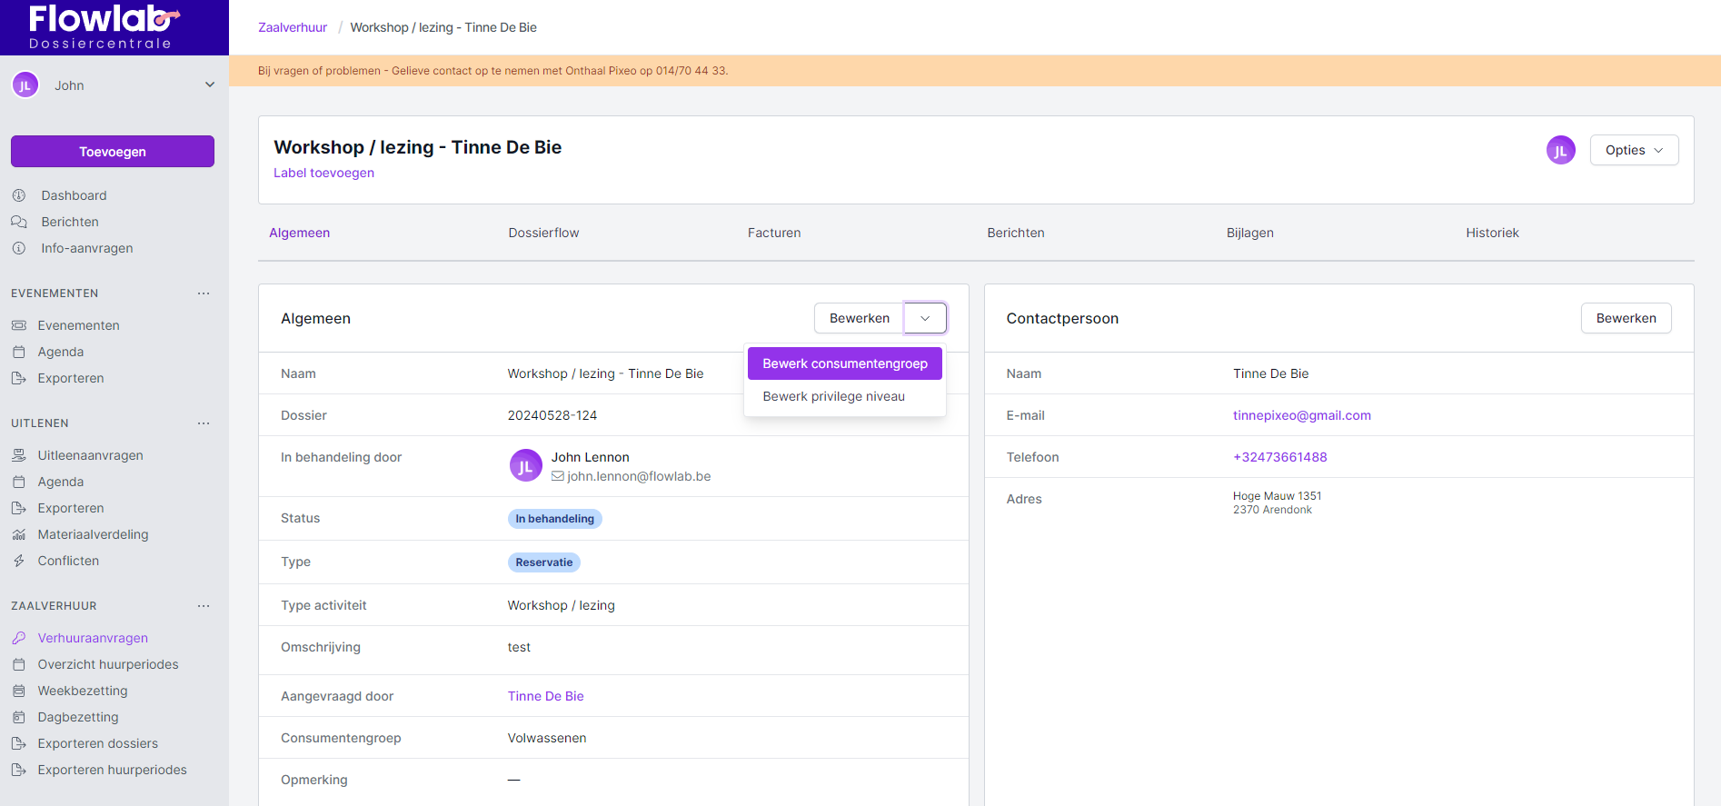Expand the John user account dropdown
Viewport: 1721px width, 806px height.
click(x=210, y=85)
